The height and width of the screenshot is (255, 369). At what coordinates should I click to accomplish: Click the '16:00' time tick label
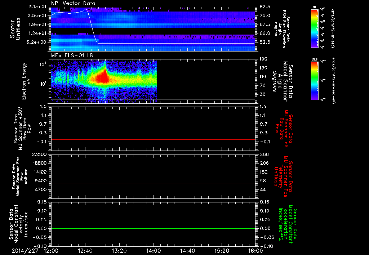tap(255, 251)
